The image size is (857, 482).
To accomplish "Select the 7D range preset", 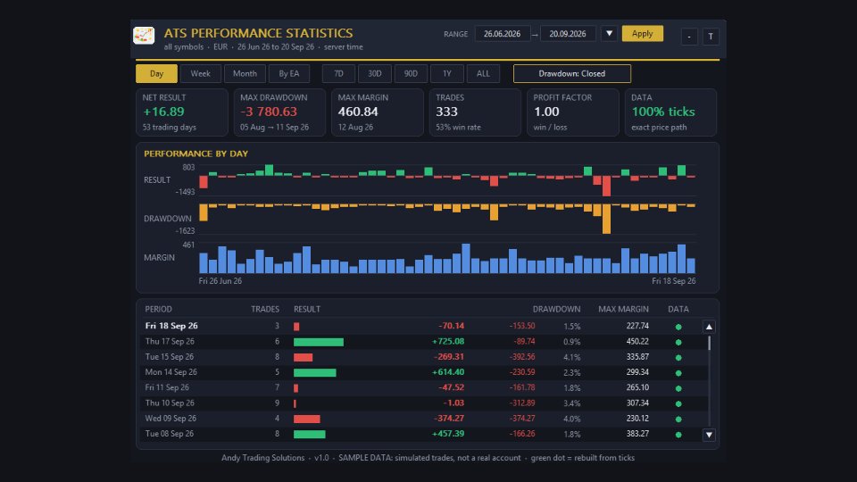I will click(x=338, y=74).
